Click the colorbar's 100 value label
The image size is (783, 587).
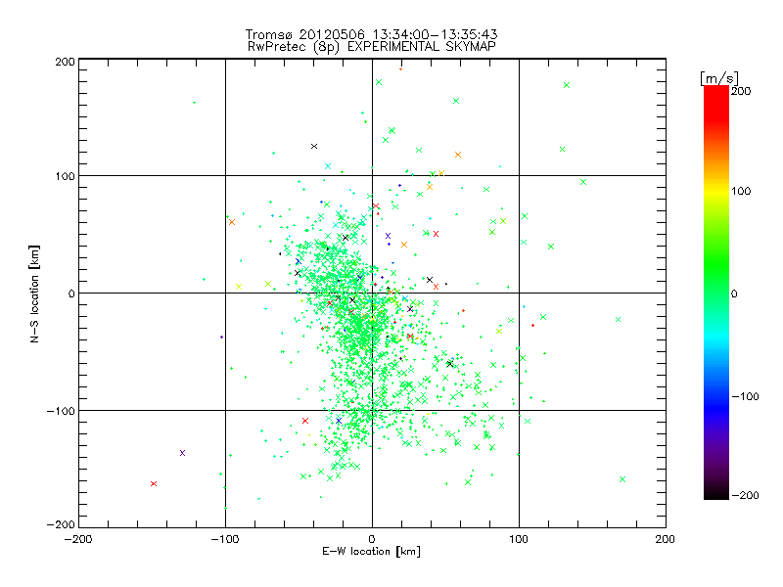click(741, 191)
